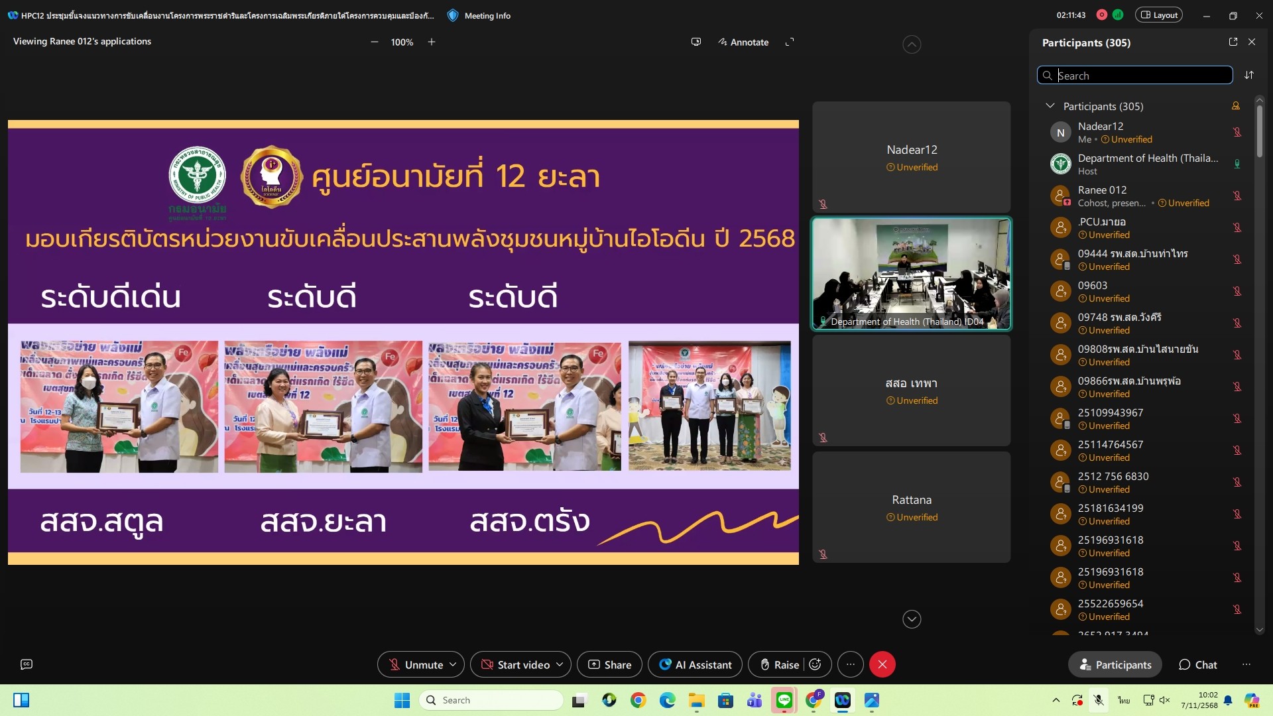Image resolution: width=1273 pixels, height=716 pixels.
Task: Zoom in shared content with plus
Action: point(432,42)
